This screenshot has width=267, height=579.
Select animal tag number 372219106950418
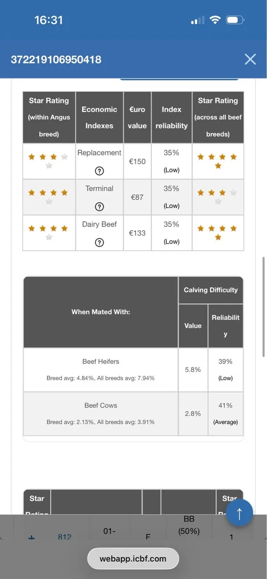pos(56,60)
